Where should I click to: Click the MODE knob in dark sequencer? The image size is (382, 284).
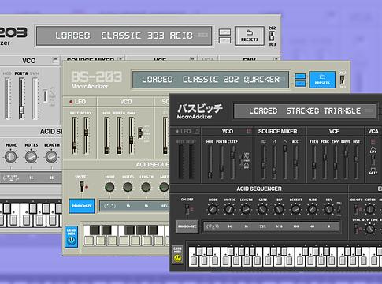(x=213, y=210)
